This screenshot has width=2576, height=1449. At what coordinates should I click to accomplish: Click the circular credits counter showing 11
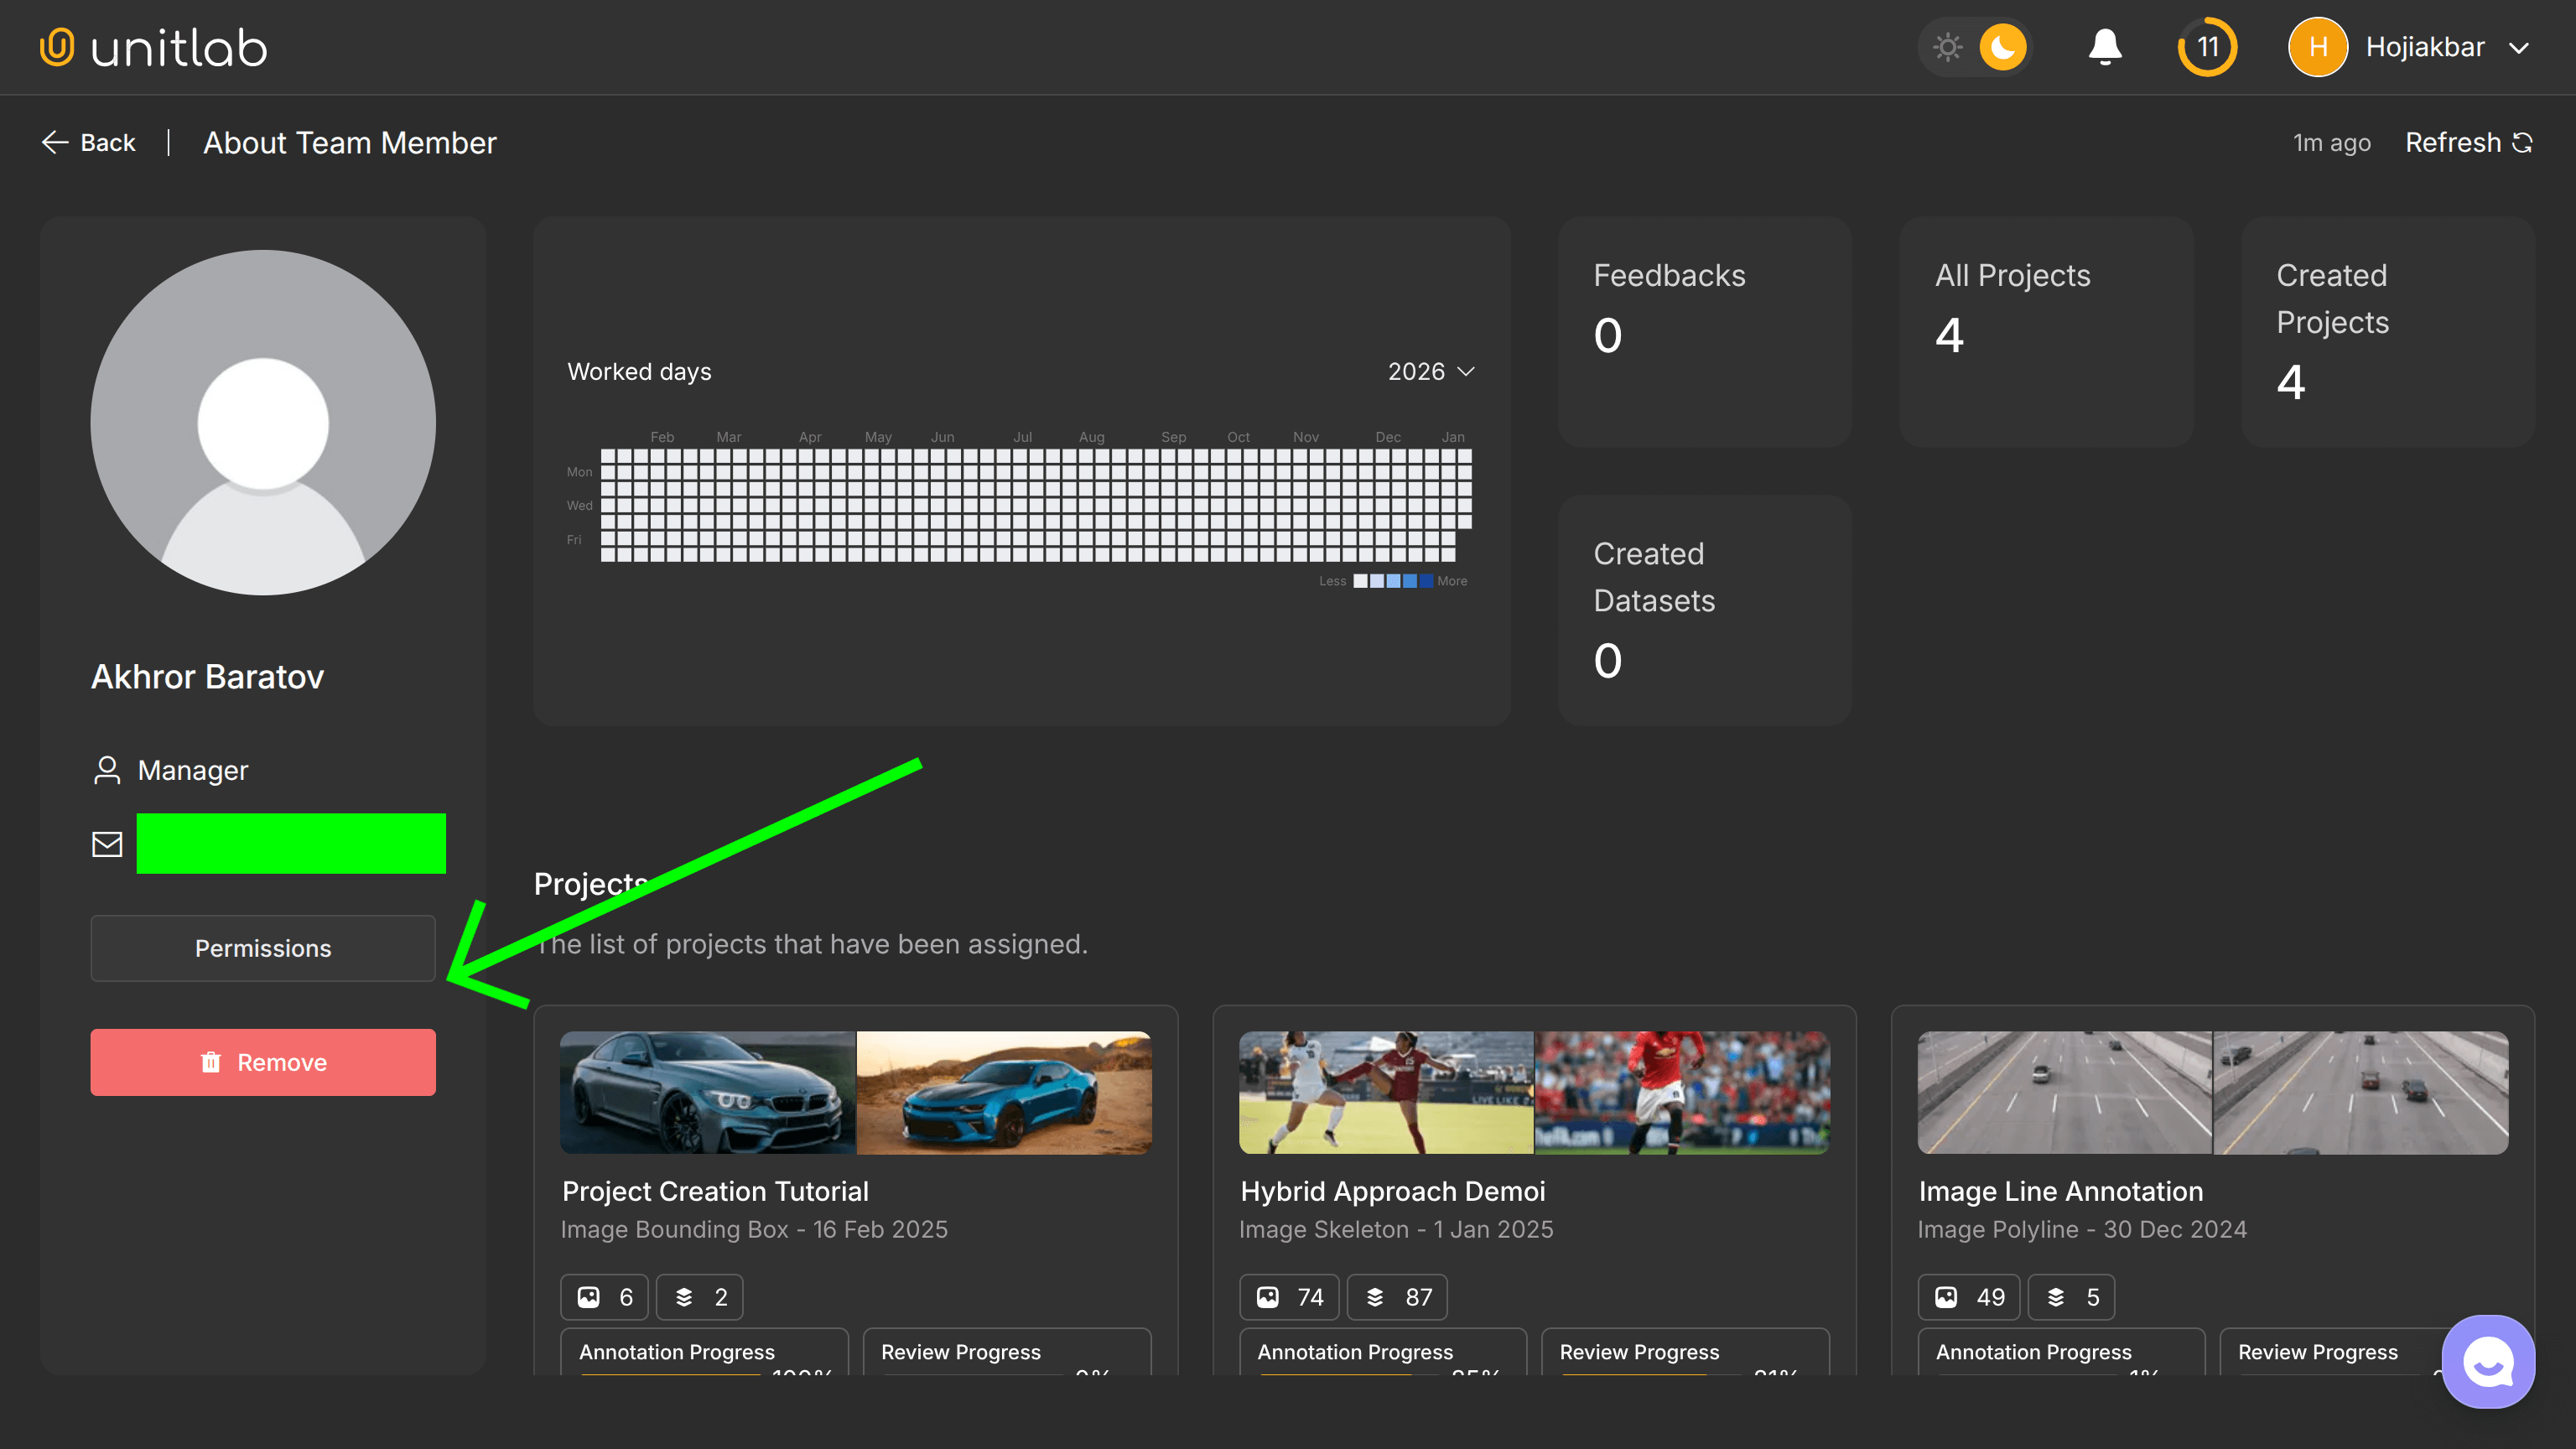click(2207, 47)
